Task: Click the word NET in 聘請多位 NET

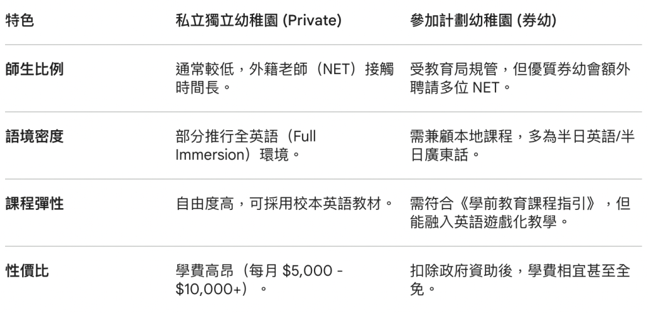Action: pyautogui.click(x=487, y=87)
